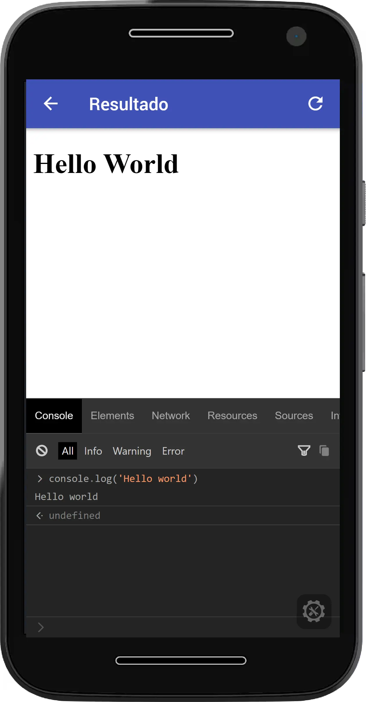366x702 pixels.
Task: Switch to the Elements tab
Action: pyautogui.click(x=112, y=416)
